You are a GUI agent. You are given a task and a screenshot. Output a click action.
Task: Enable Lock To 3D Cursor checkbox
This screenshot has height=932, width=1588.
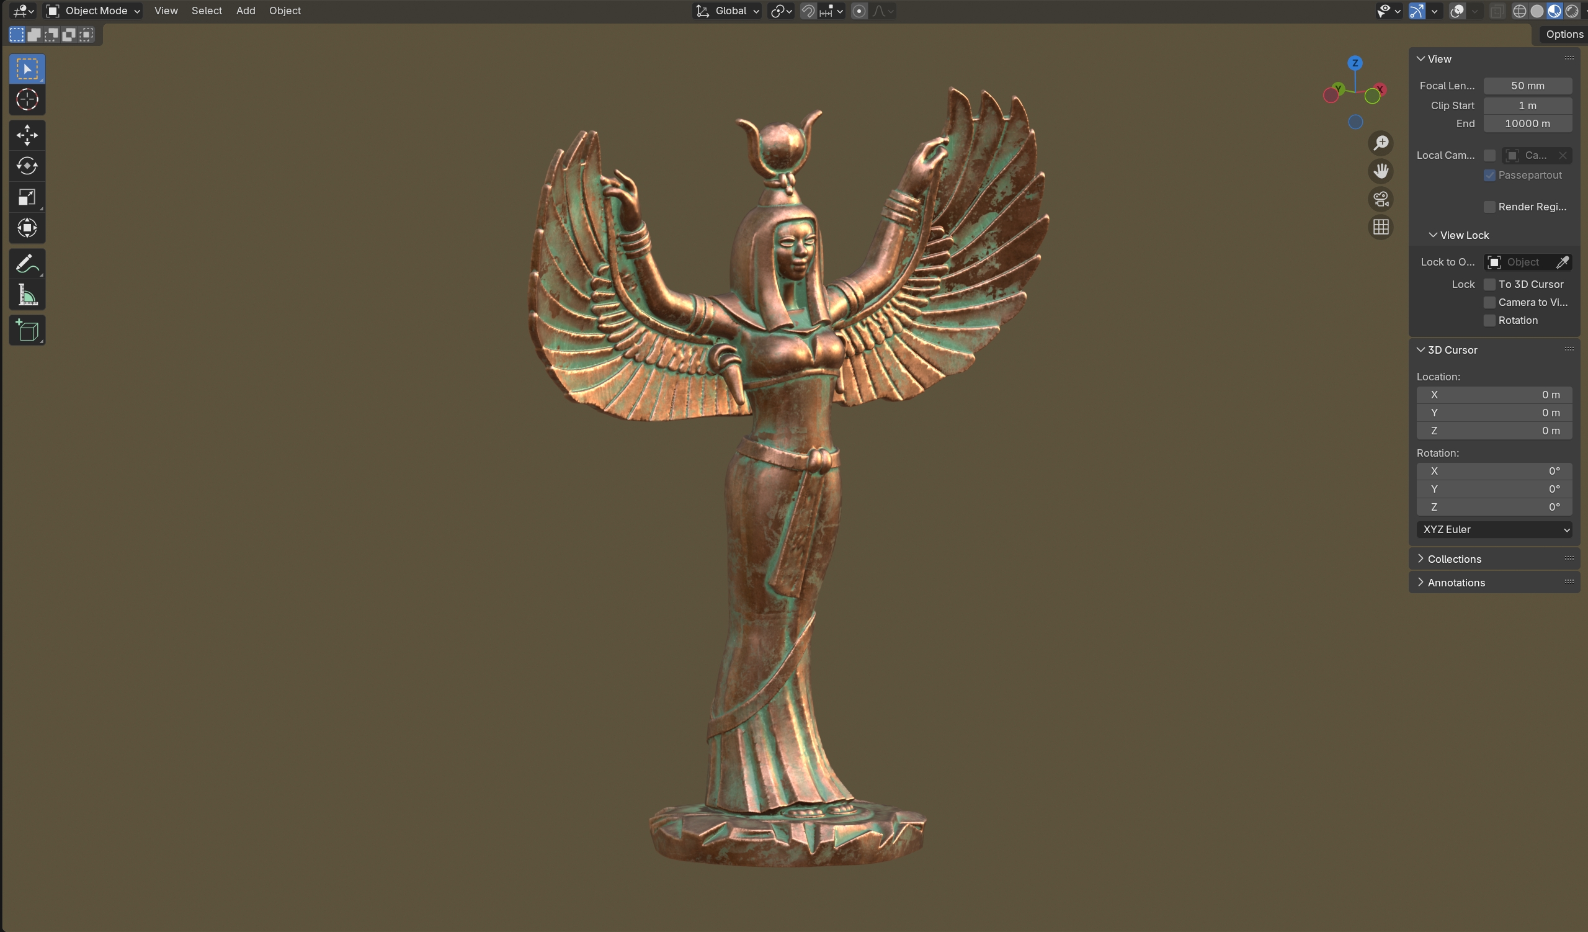point(1490,284)
